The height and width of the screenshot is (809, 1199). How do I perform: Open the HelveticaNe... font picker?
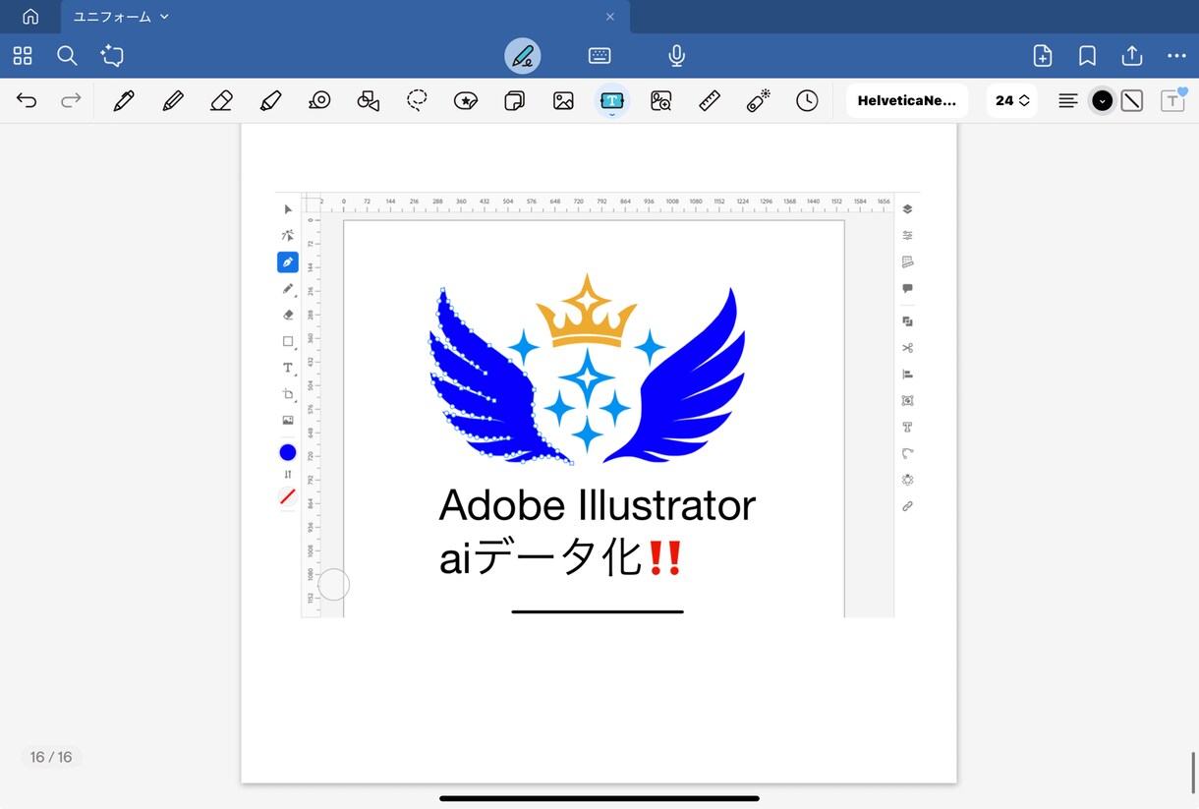coord(907,100)
